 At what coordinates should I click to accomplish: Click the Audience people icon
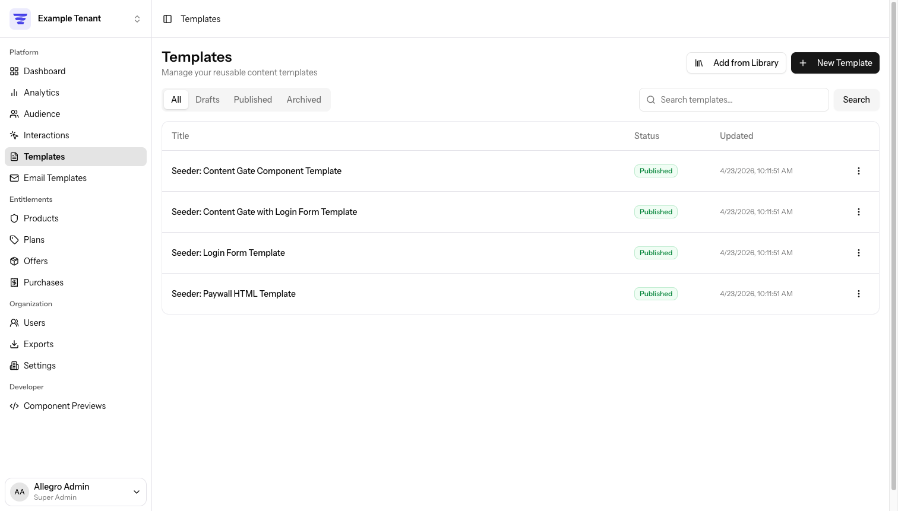coord(14,114)
